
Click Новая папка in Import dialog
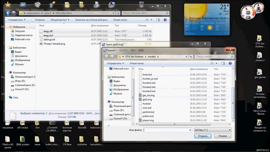tap(137, 63)
